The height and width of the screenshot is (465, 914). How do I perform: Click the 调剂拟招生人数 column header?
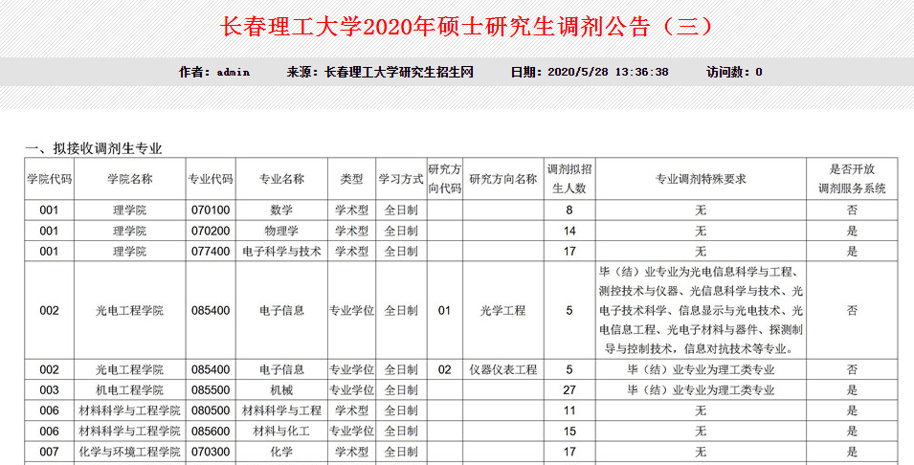click(569, 179)
